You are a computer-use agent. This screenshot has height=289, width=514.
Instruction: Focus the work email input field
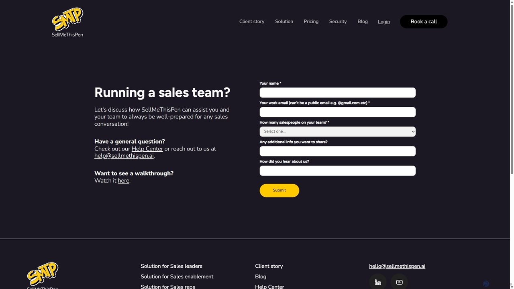338,112
